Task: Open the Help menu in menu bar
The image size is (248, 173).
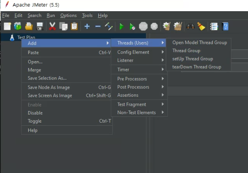Action: tap(103, 16)
